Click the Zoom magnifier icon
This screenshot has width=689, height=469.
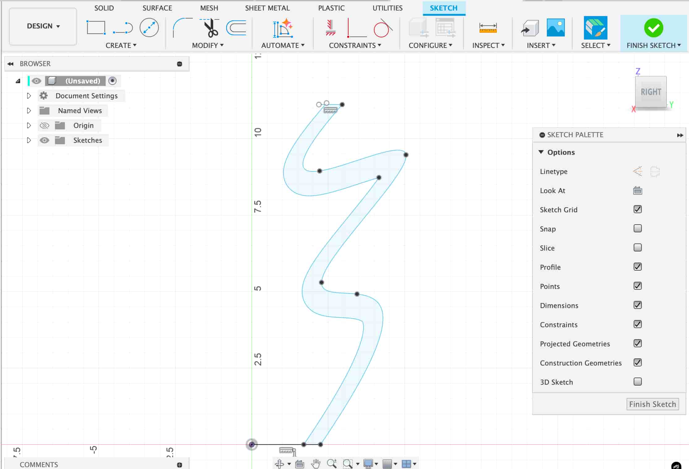[x=332, y=463]
